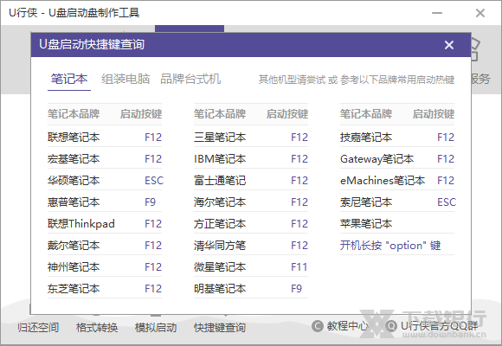Image resolution: width=502 pixels, height=346 pixels.
Task: Click the F9 key for 明基笔记本
Action: (x=297, y=289)
